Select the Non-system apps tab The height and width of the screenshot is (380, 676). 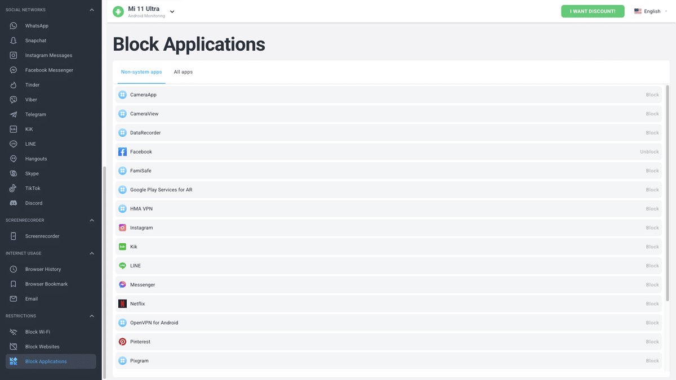(x=141, y=72)
